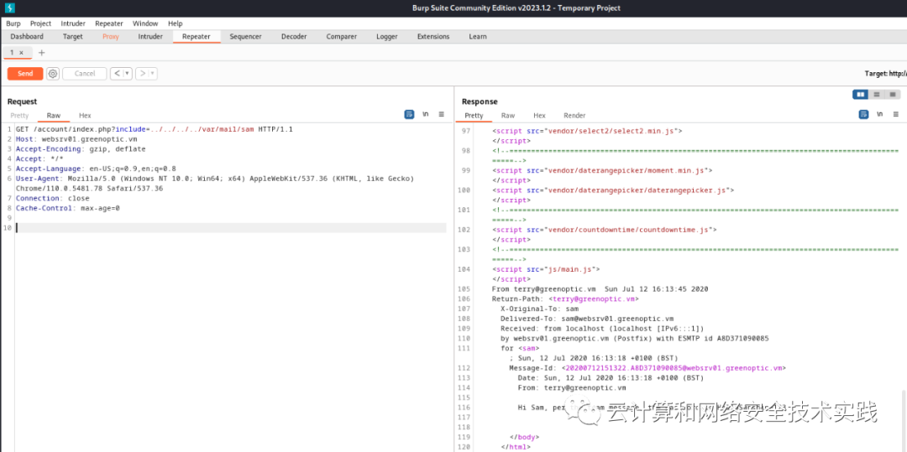Open the Project menu
The width and height of the screenshot is (907, 452).
point(40,23)
